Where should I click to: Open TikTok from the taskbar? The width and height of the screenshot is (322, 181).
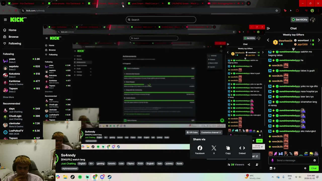pyautogui.click(x=72, y=177)
